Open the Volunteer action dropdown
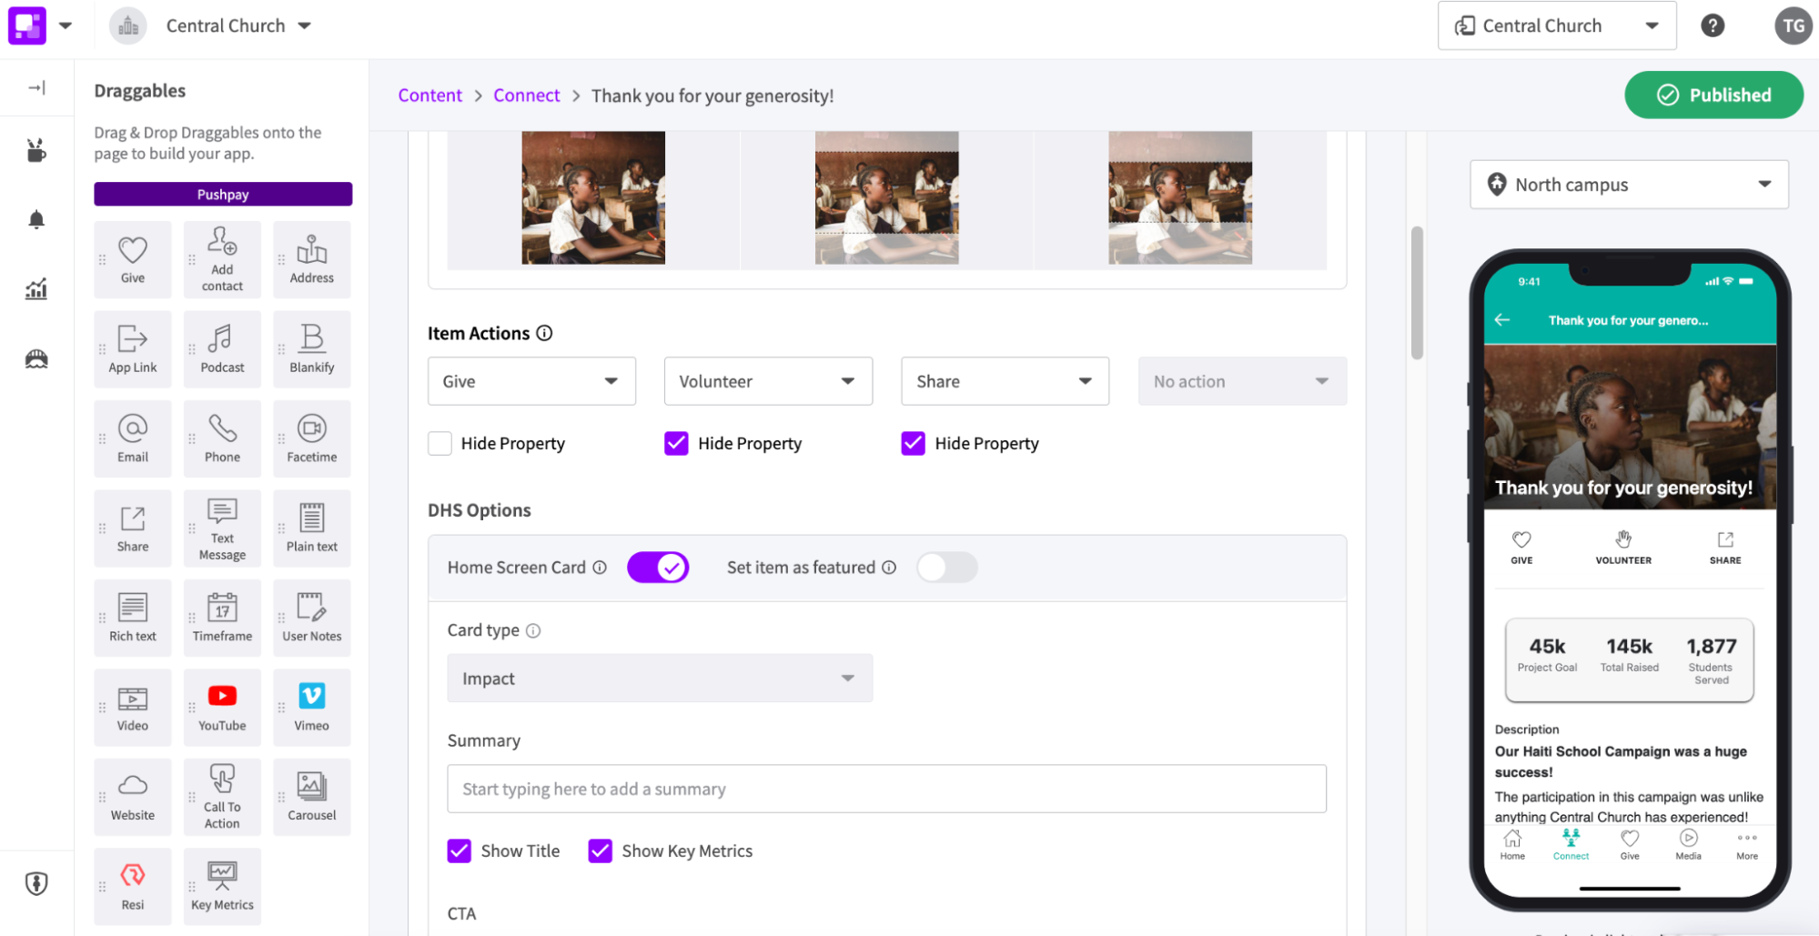Viewport: 1819px width, 936px height. click(768, 381)
